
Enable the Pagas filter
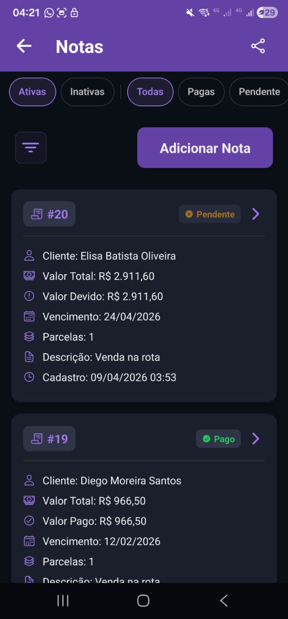pos(201,92)
